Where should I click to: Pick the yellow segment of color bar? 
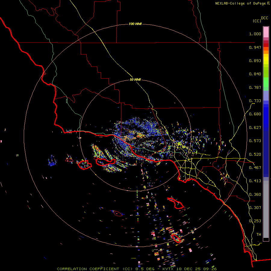(266, 59)
